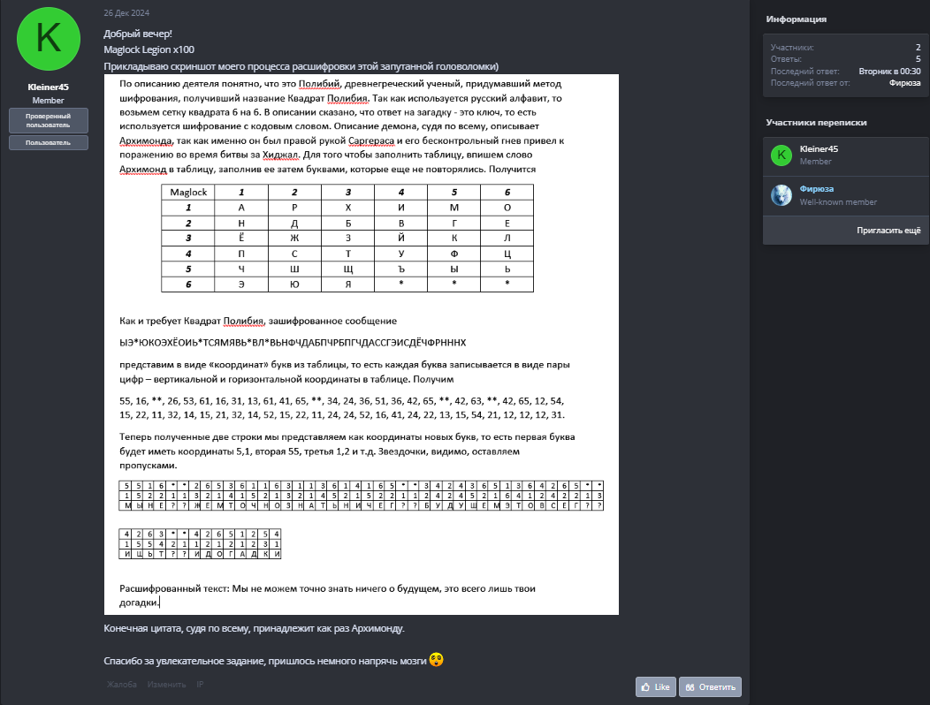Click Фирюза next to Последний ответ от
This screenshot has width=930, height=705.
(x=904, y=82)
